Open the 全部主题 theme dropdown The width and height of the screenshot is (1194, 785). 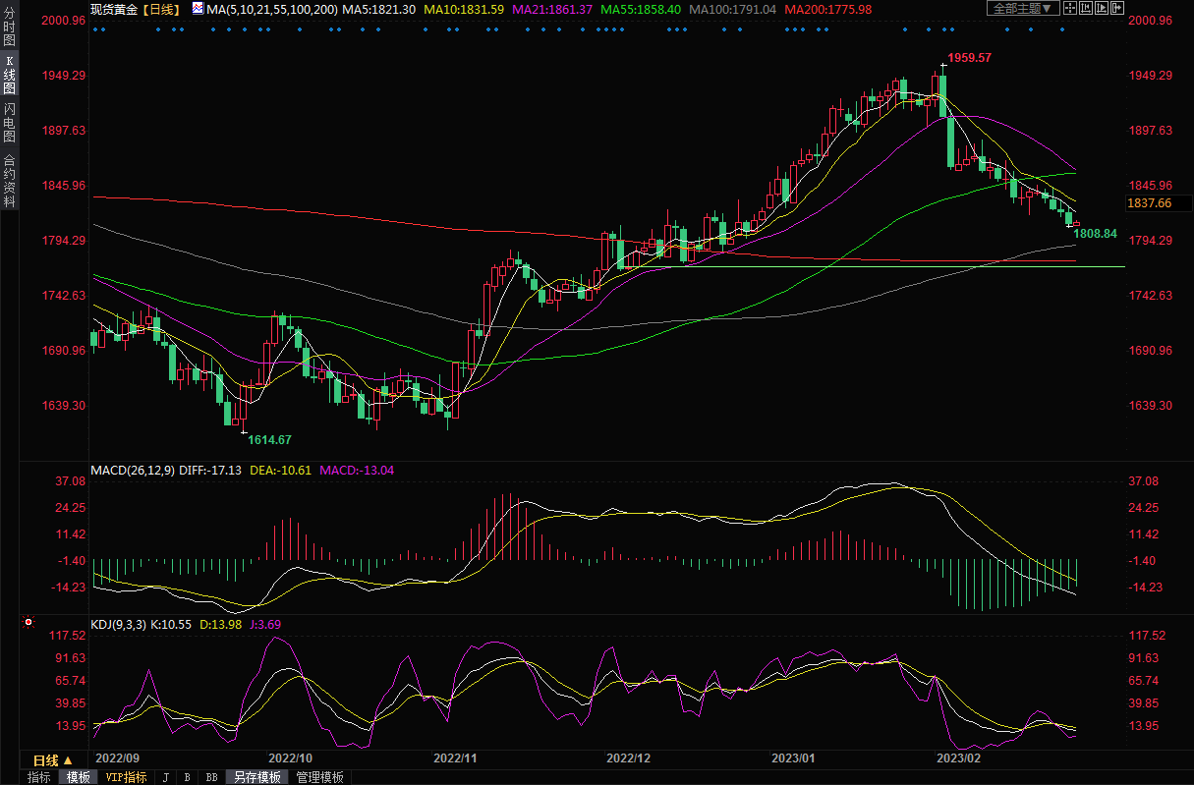[x=1023, y=9]
